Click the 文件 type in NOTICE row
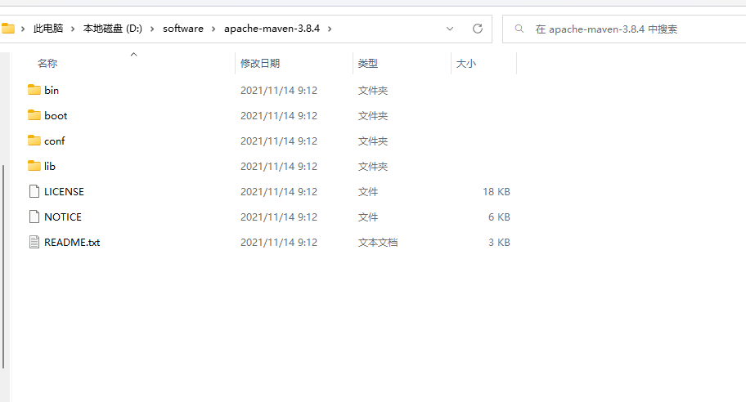This screenshot has height=402, width=746. pos(368,217)
